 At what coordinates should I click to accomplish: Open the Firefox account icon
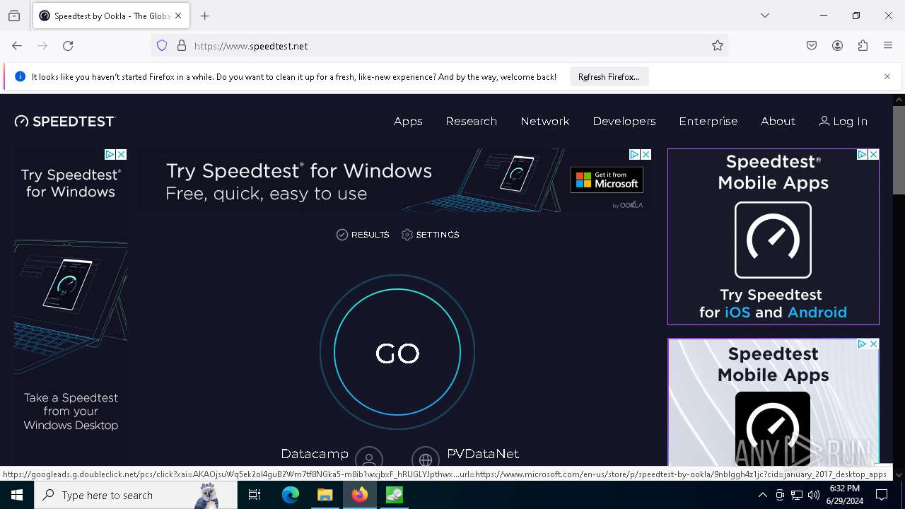click(837, 46)
